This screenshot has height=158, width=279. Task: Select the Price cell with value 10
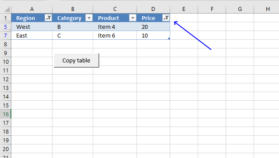153,35
